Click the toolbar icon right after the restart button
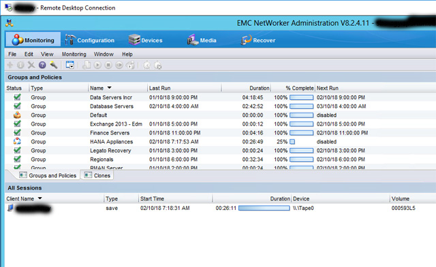Screen dimensions: 436x267 [130, 65]
